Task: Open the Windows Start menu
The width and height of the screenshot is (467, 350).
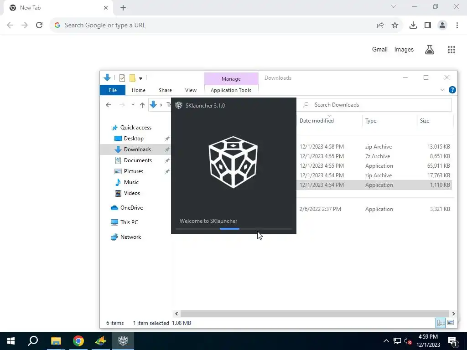Action: [11, 341]
